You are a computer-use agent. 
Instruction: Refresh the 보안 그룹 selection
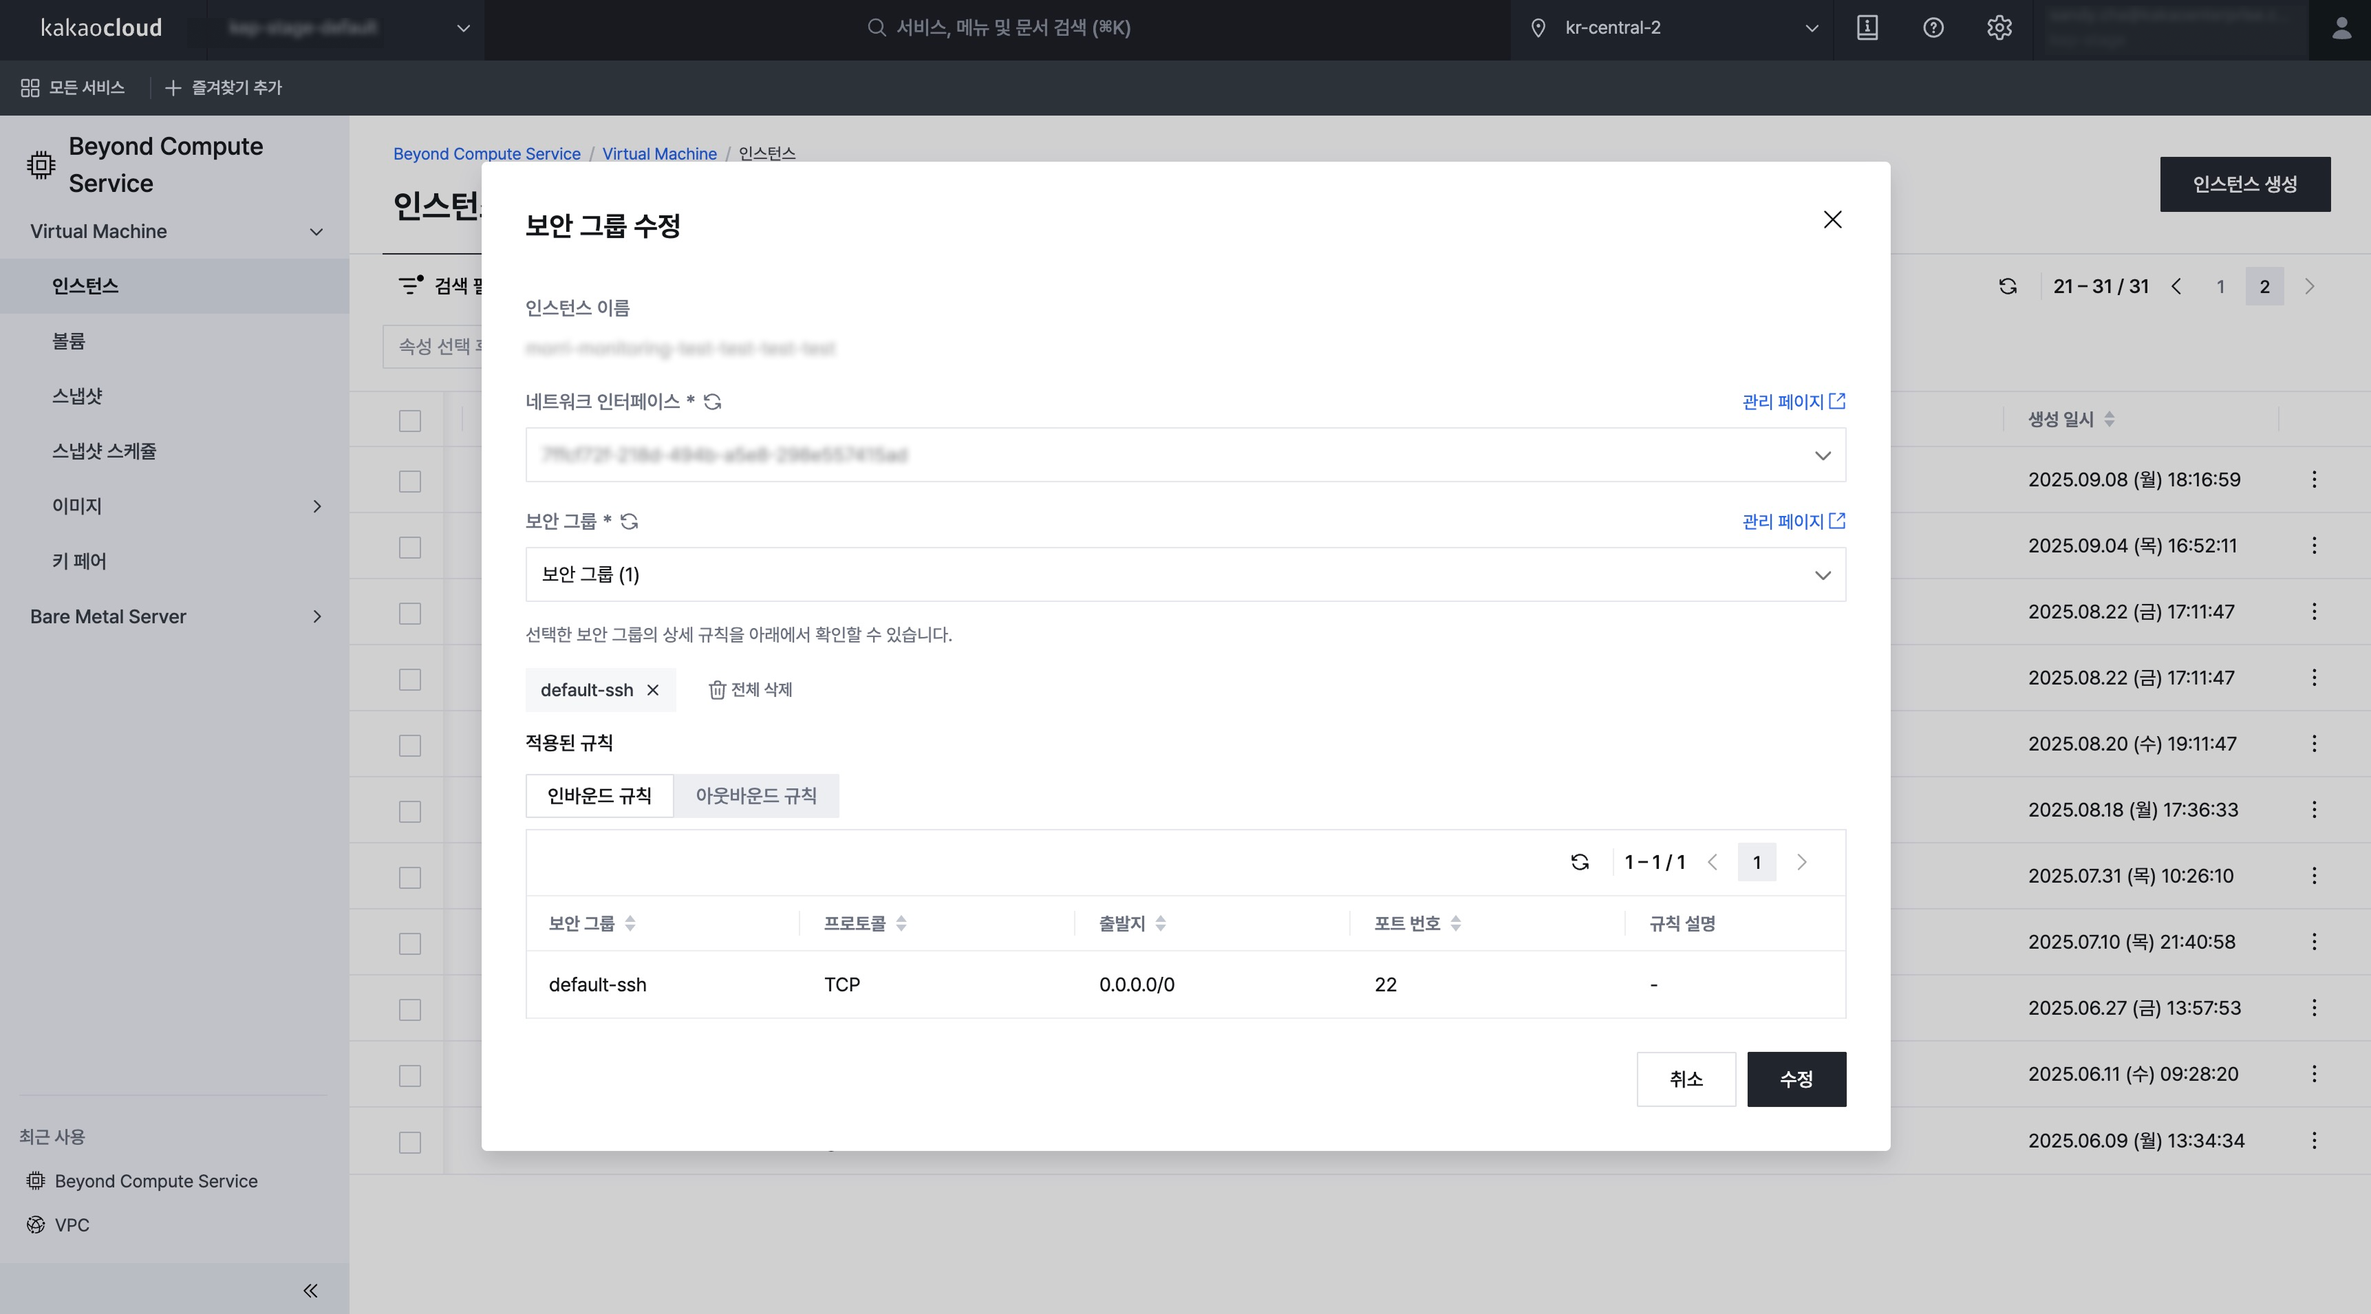click(x=630, y=521)
